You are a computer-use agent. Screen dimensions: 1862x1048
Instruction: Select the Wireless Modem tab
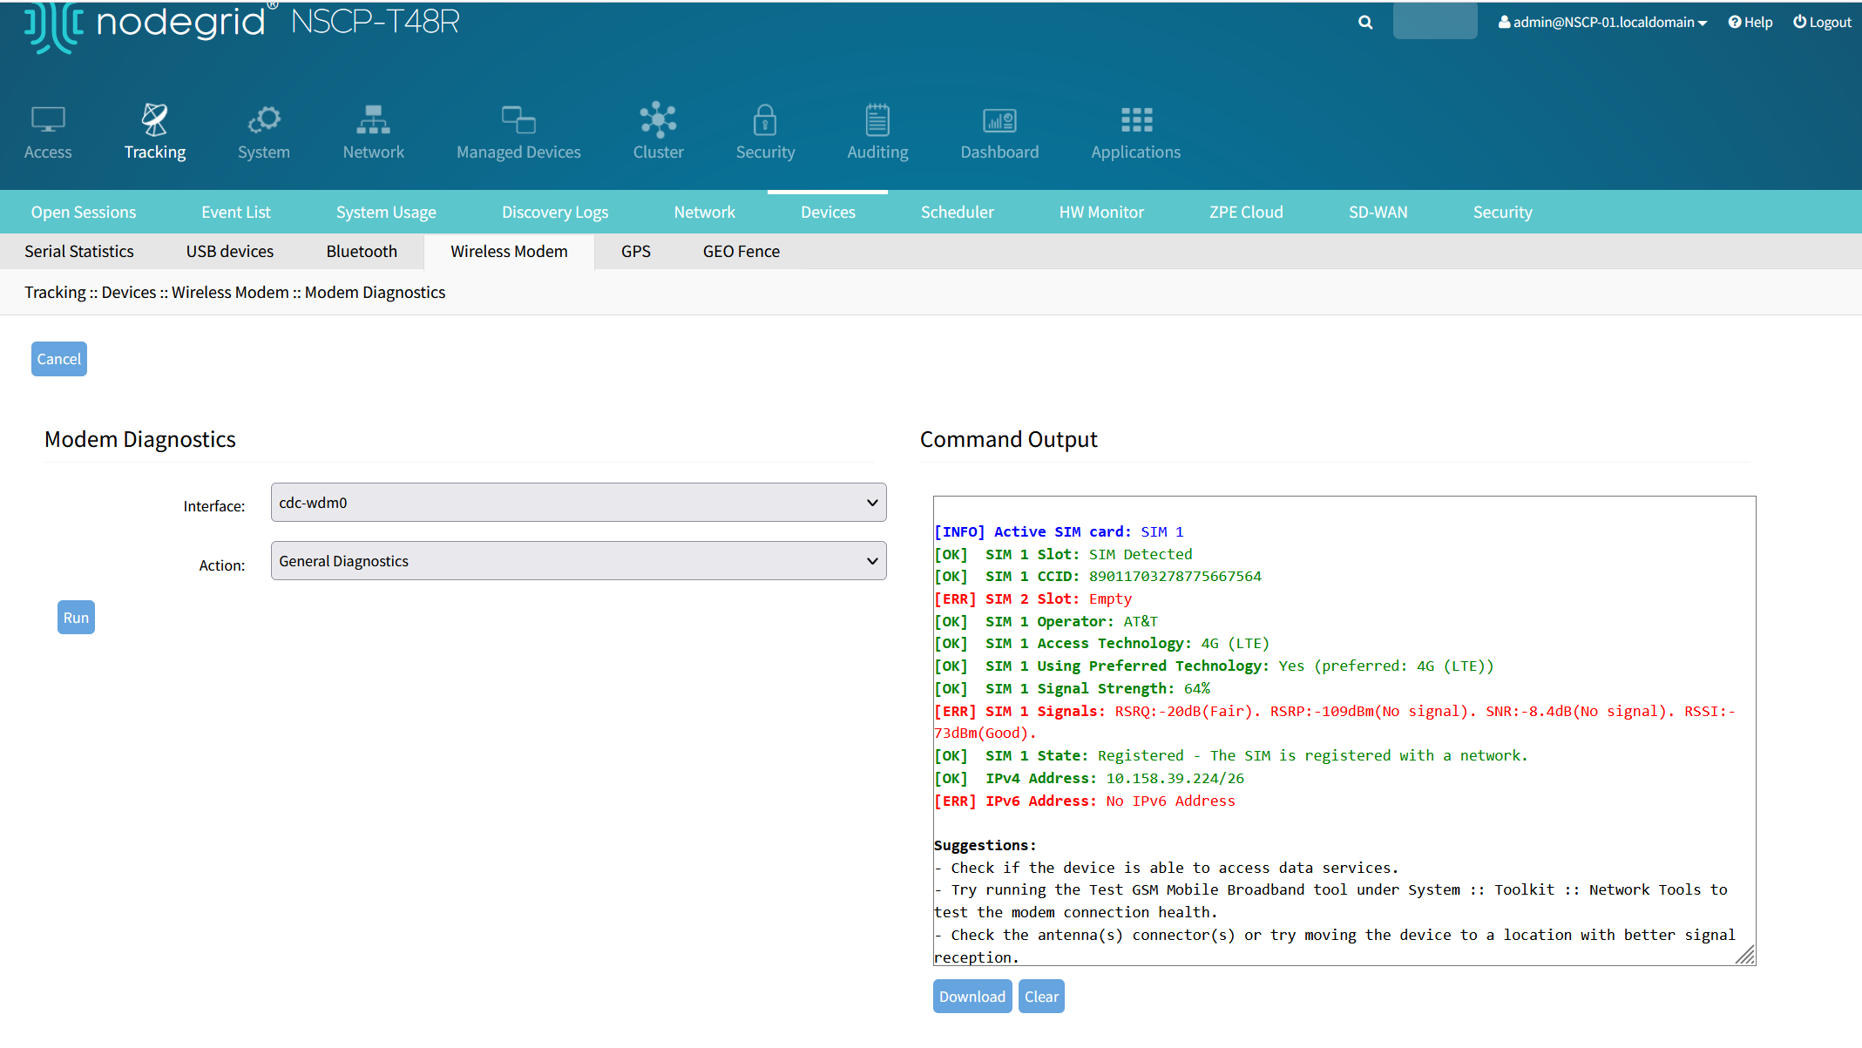coord(509,251)
